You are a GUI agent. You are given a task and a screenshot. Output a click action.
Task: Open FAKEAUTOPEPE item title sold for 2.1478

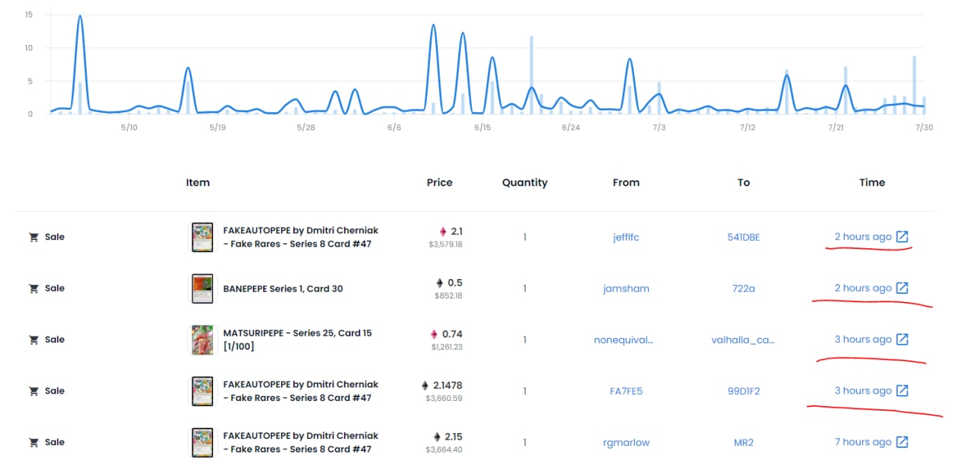click(x=301, y=391)
